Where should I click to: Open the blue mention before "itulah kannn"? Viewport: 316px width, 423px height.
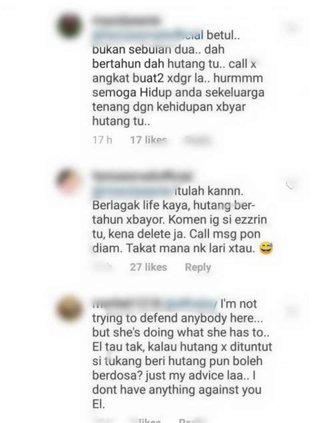coord(133,191)
